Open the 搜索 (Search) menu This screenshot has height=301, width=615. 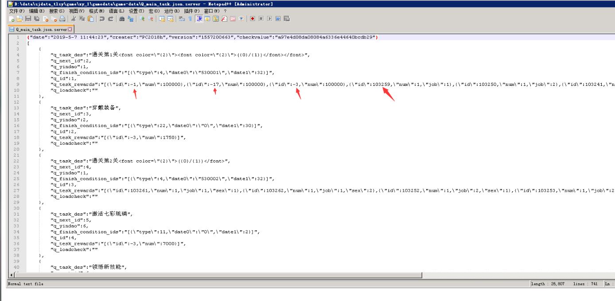57,11
